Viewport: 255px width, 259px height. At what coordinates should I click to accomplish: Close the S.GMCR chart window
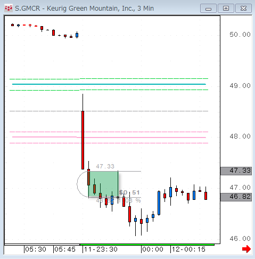[x=243, y=9]
